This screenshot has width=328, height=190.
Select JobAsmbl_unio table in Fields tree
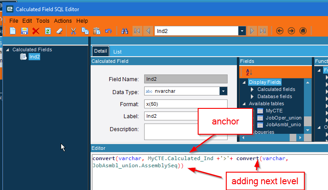(283, 125)
